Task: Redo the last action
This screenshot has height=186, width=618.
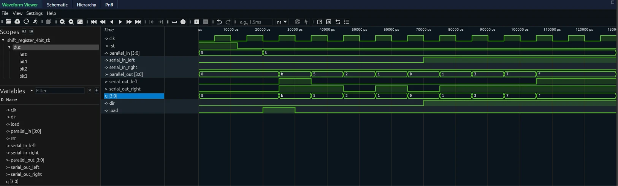Action: (228, 22)
